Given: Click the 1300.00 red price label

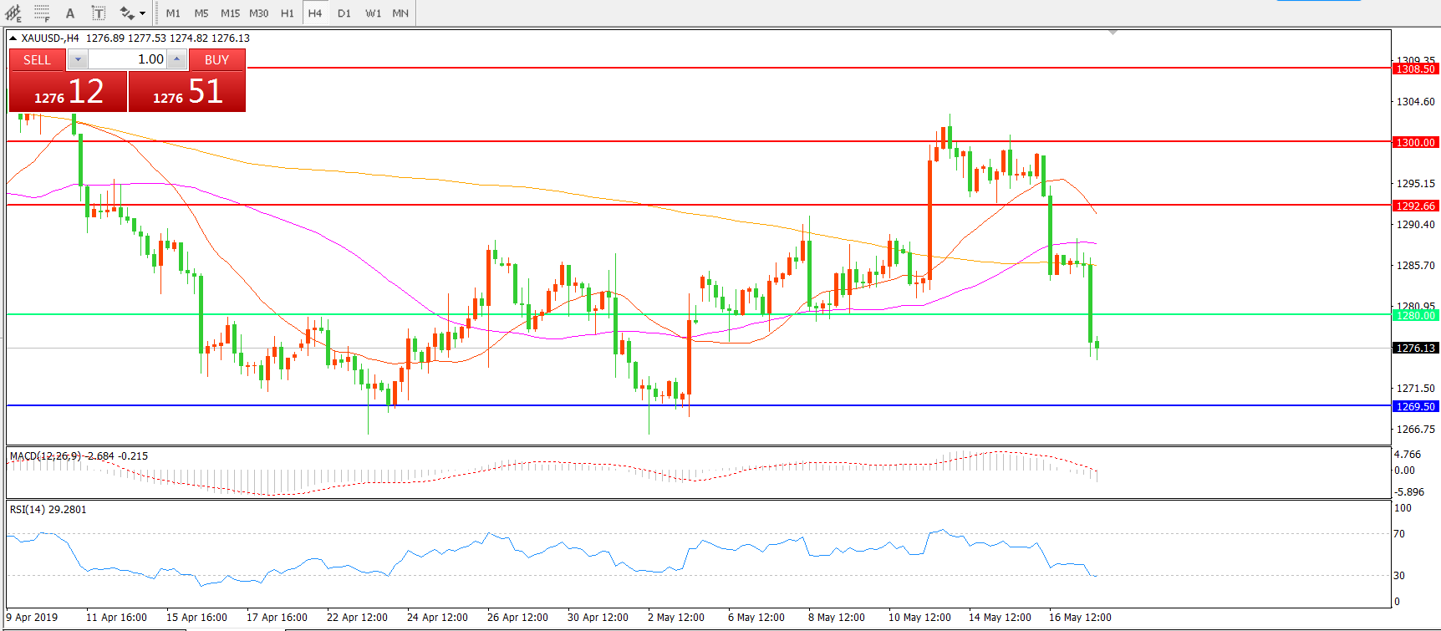Looking at the screenshot, I should pos(1416,142).
